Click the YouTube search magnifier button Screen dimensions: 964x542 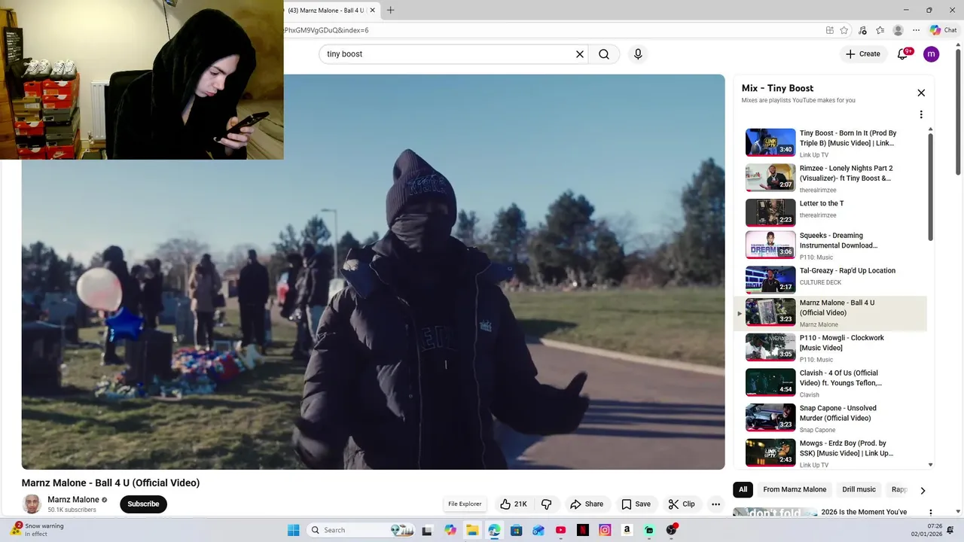click(604, 54)
